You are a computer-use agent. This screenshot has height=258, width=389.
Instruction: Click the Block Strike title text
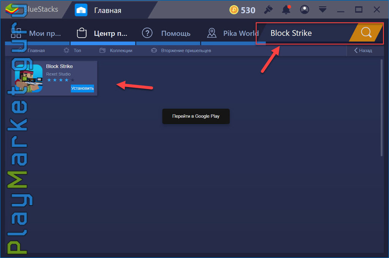coord(59,66)
